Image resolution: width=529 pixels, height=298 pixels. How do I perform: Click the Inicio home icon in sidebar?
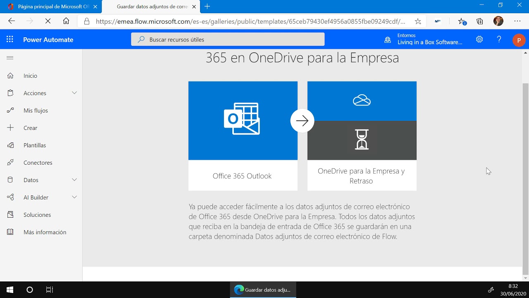tap(10, 76)
